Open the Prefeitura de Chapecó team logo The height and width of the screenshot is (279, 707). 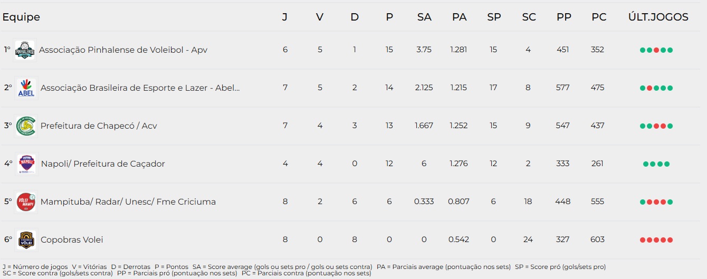(x=26, y=126)
